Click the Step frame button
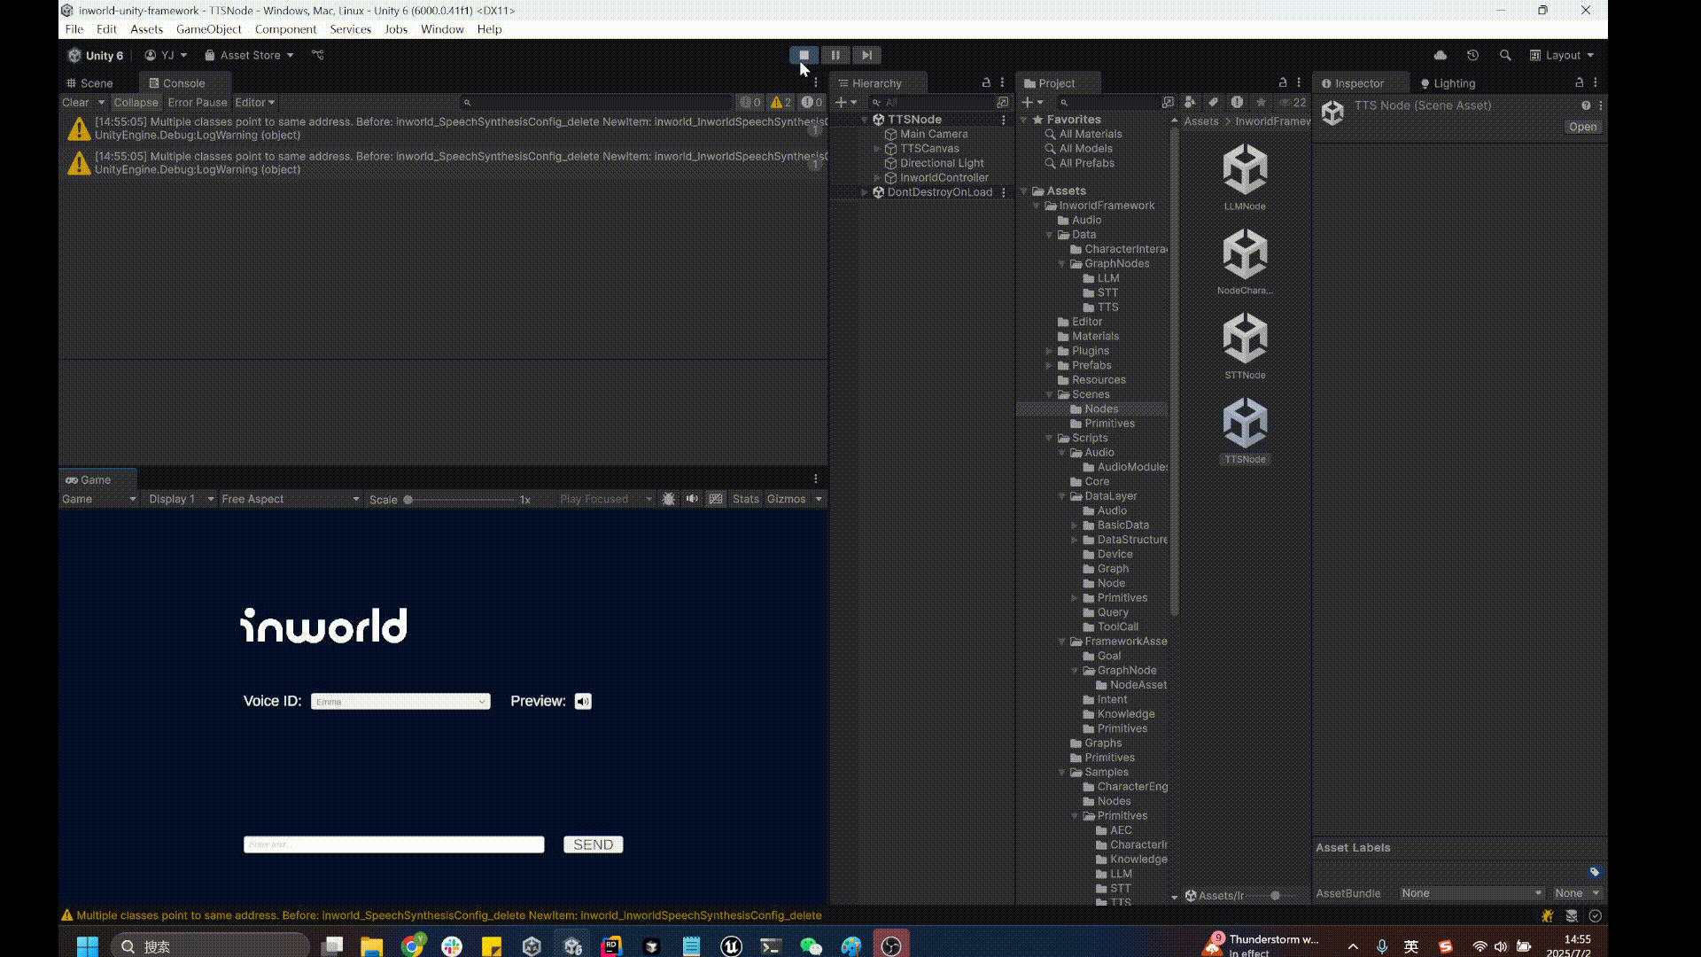1701x957 pixels. [x=866, y=55]
